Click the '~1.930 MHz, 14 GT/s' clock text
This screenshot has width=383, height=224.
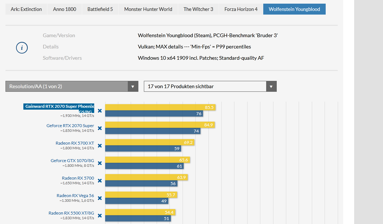77,116
